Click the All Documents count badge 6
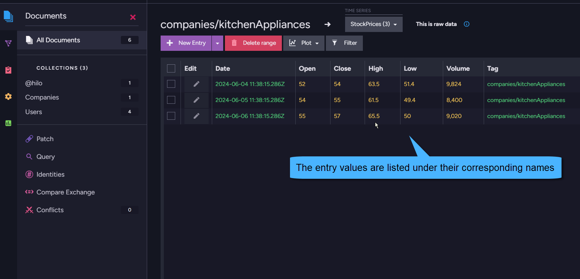The height and width of the screenshot is (279, 580). point(130,40)
